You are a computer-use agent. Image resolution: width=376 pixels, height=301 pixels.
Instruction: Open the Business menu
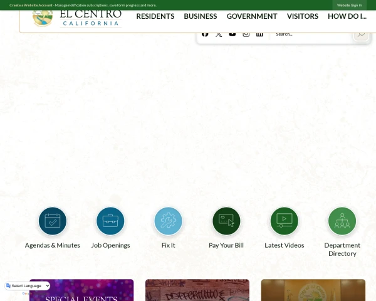tap(201, 16)
